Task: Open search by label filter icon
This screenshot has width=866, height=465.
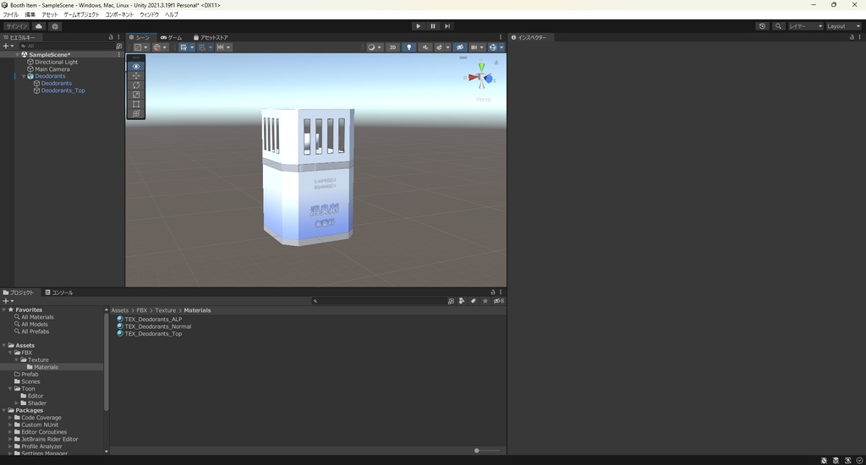Action: (x=474, y=301)
